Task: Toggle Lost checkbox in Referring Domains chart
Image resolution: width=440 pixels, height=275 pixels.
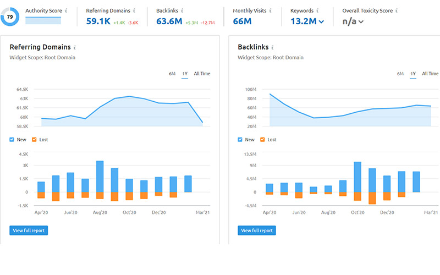Action: coord(35,140)
